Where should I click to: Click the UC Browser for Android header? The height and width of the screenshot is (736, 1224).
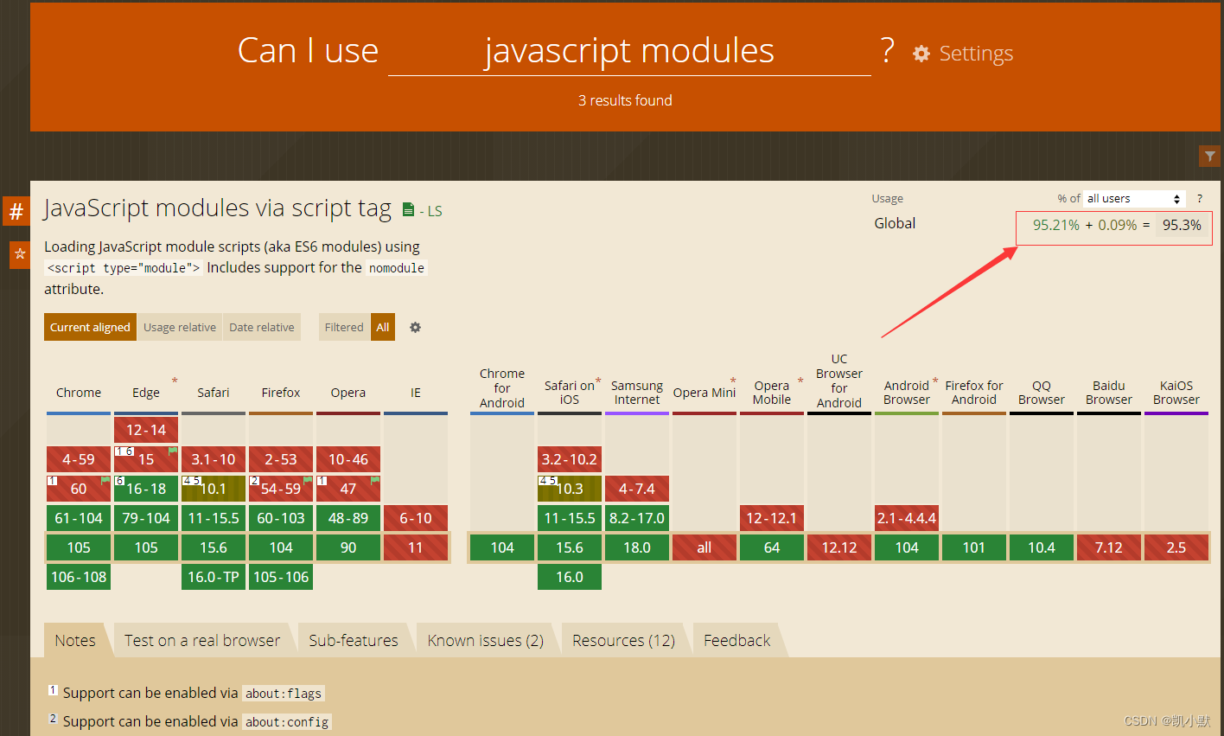click(x=839, y=381)
